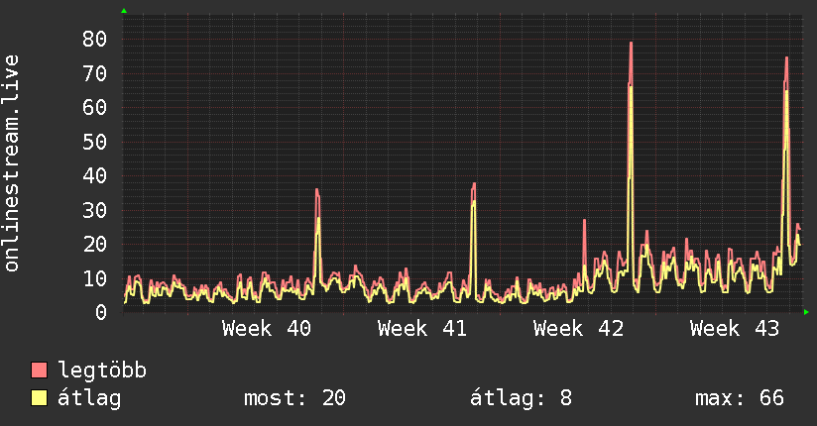
Task: Click the Week 41 x-axis label
Action: coord(422,329)
